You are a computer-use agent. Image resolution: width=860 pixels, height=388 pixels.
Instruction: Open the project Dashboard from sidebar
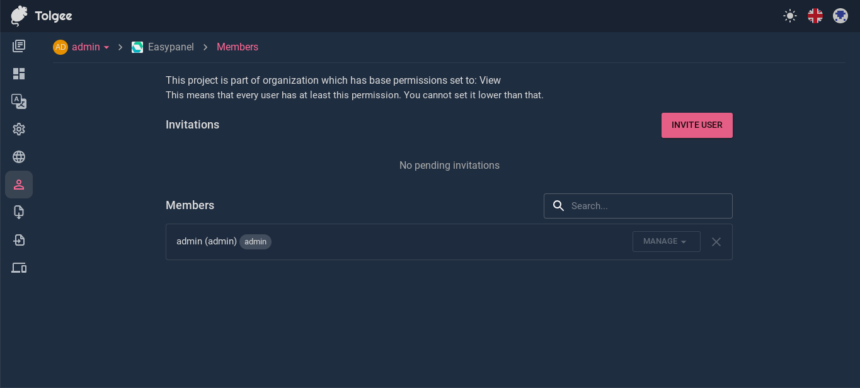[19, 74]
